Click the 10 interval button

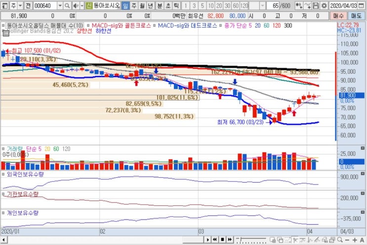pyautogui.click(x=211, y=5)
